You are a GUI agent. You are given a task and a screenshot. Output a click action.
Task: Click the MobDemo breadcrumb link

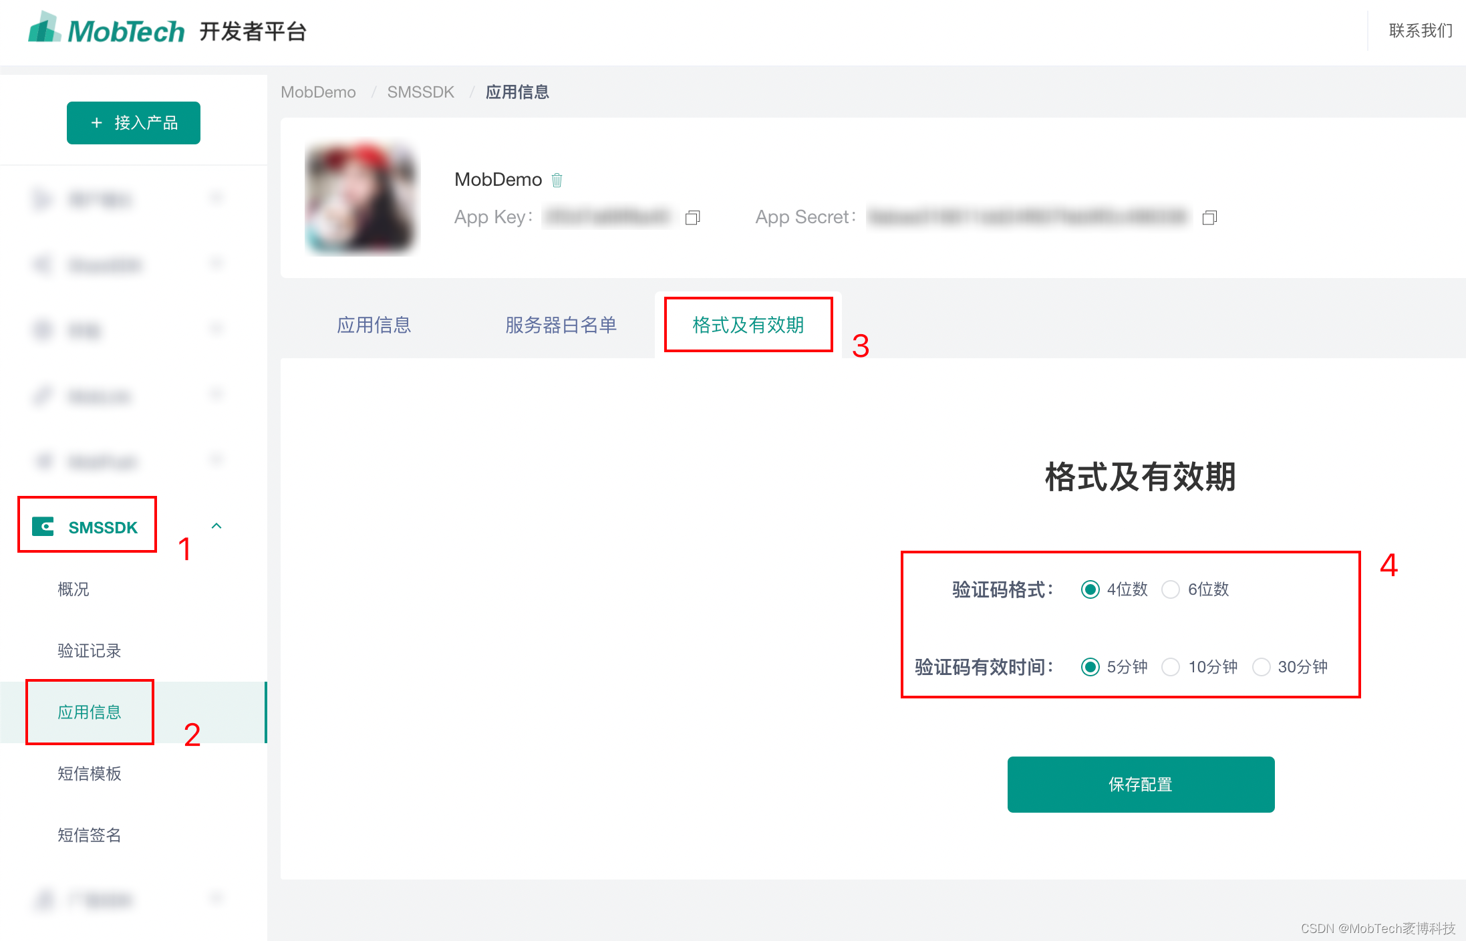pos(318,92)
